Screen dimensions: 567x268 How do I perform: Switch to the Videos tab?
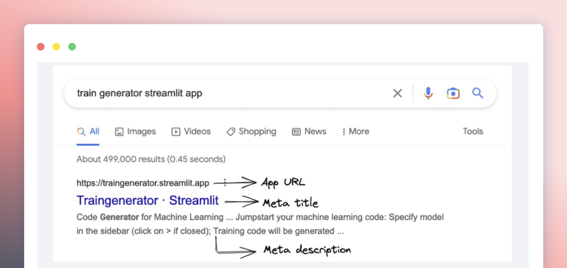[x=191, y=131]
